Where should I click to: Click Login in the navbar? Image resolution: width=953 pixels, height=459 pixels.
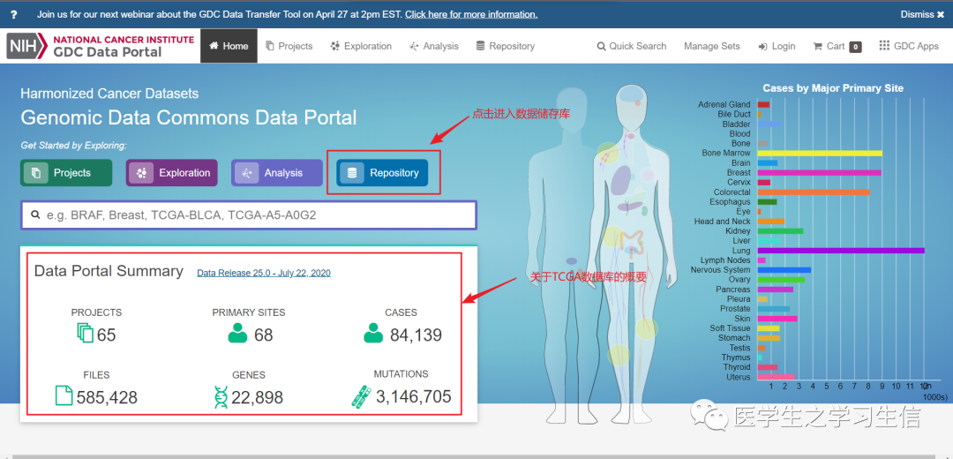[x=777, y=46]
